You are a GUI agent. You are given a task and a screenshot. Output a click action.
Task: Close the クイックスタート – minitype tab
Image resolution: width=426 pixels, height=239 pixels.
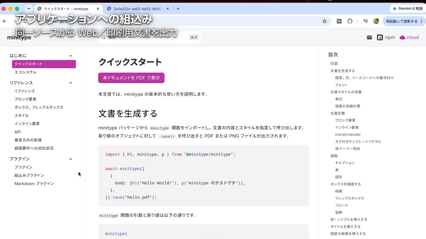click(98, 9)
